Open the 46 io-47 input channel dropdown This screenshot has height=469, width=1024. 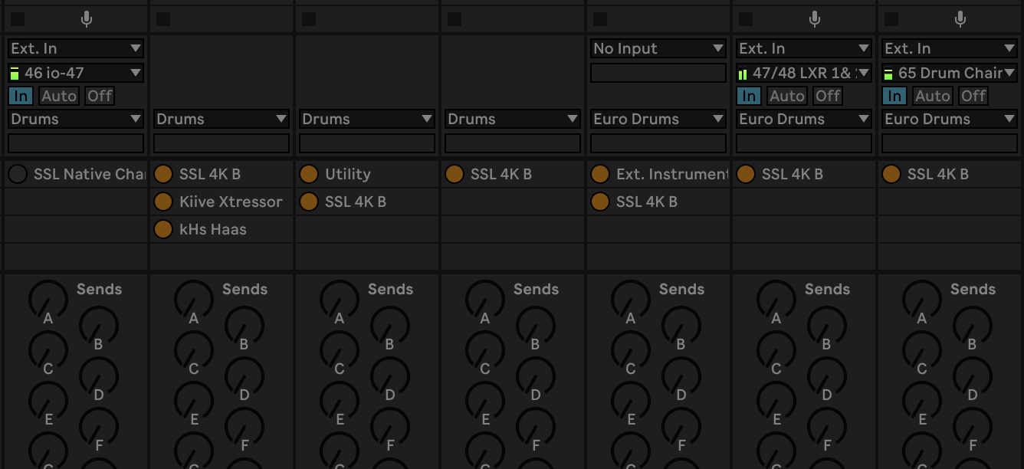click(x=76, y=73)
